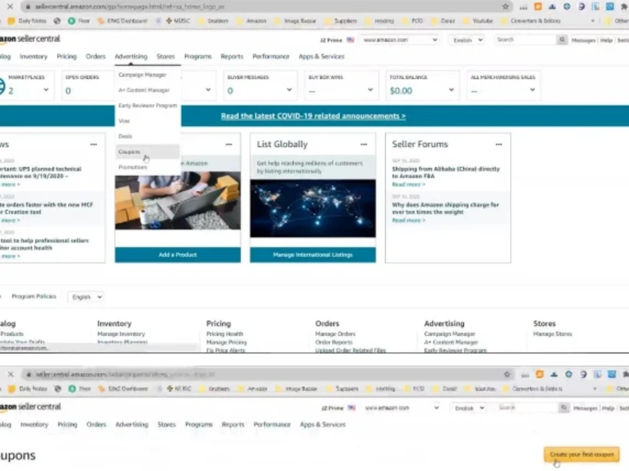Image resolution: width=629 pixels, height=471 pixels.
Task: Bookmark the homepage with the star in top window
Action: click(506, 6)
